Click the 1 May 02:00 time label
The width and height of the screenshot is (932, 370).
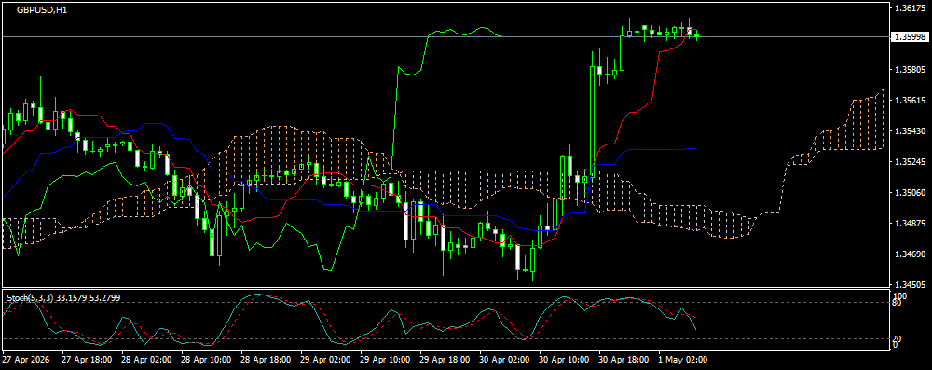[682, 360]
